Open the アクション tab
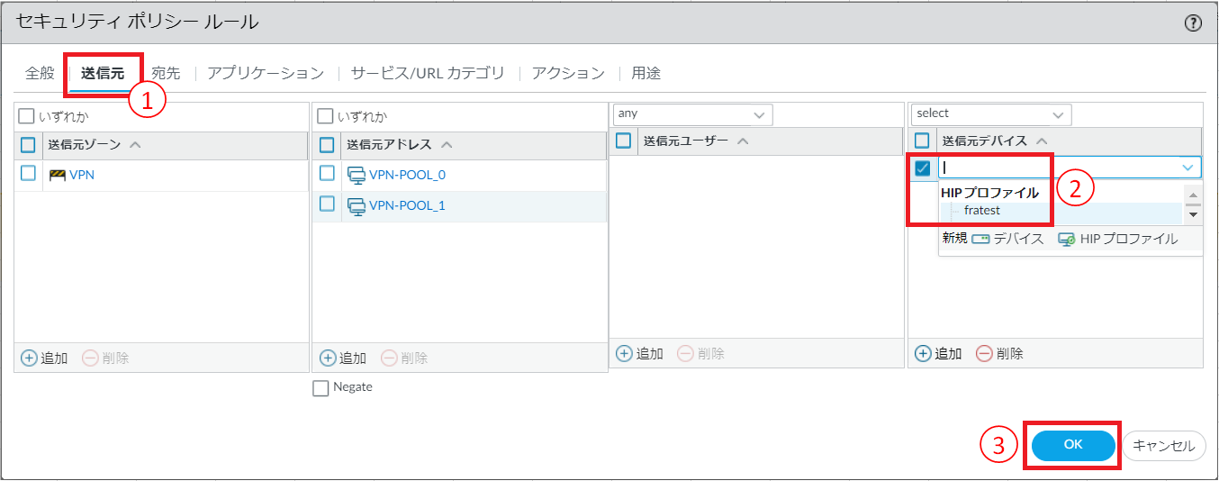The width and height of the screenshot is (1219, 481). (567, 73)
